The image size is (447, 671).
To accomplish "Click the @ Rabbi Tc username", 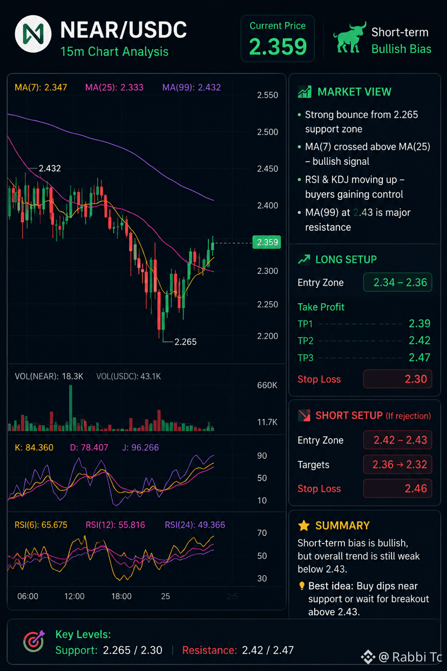I will [x=410, y=657].
